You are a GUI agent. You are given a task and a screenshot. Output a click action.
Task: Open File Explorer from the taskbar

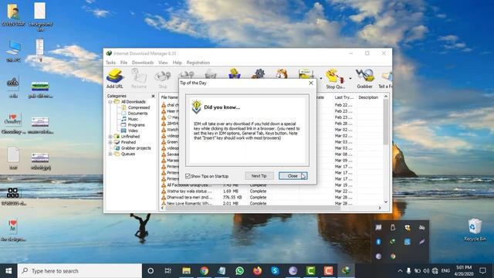tap(186, 271)
